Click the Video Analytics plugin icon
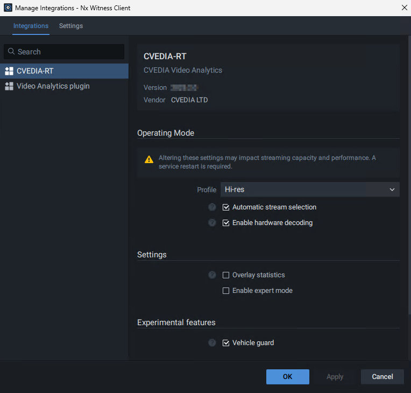This screenshot has height=393, width=411. tap(9, 86)
